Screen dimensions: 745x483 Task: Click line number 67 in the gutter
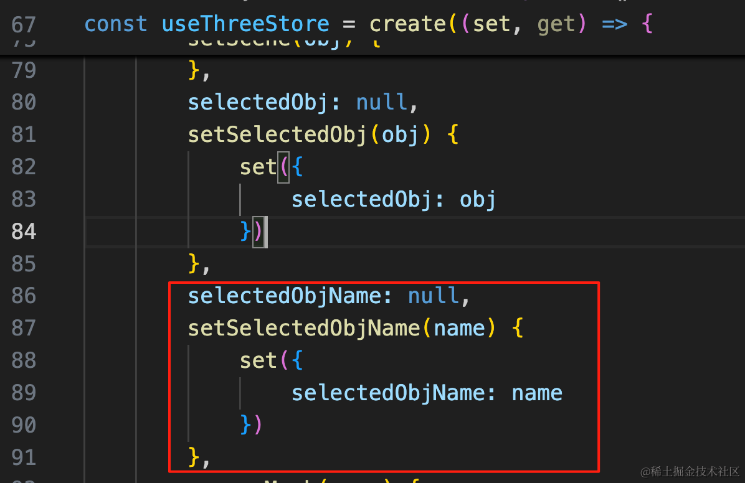pyautogui.click(x=24, y=24)
